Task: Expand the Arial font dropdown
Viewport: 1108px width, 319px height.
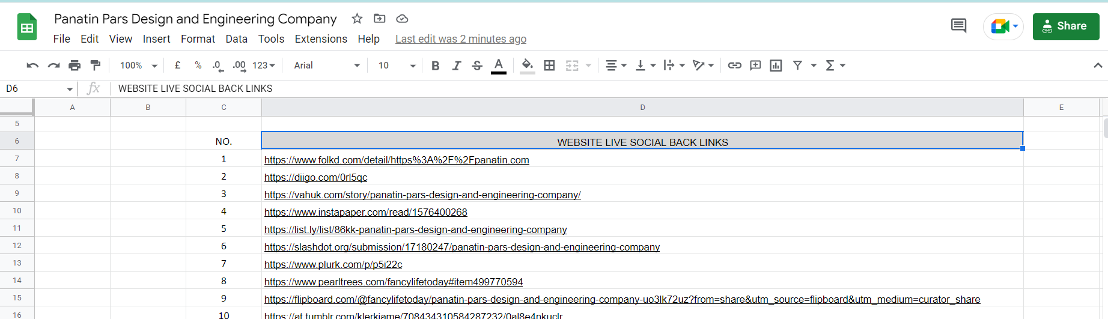Action: (327, 65)
